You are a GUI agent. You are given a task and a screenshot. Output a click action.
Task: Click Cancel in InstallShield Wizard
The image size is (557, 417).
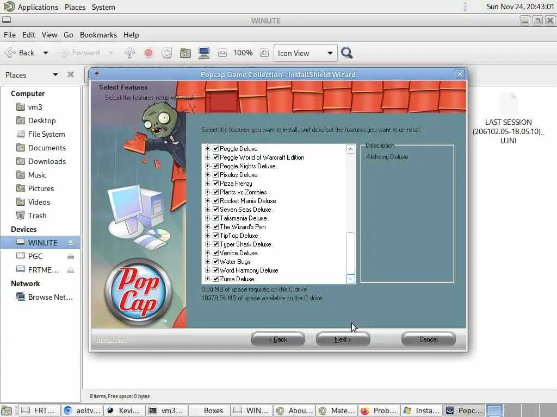tap(429, 339)
